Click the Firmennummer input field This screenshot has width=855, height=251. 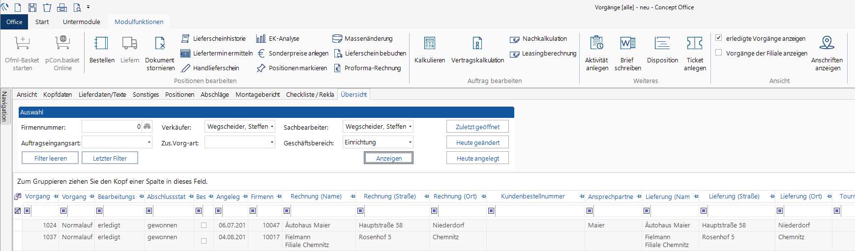coord(112,127)
